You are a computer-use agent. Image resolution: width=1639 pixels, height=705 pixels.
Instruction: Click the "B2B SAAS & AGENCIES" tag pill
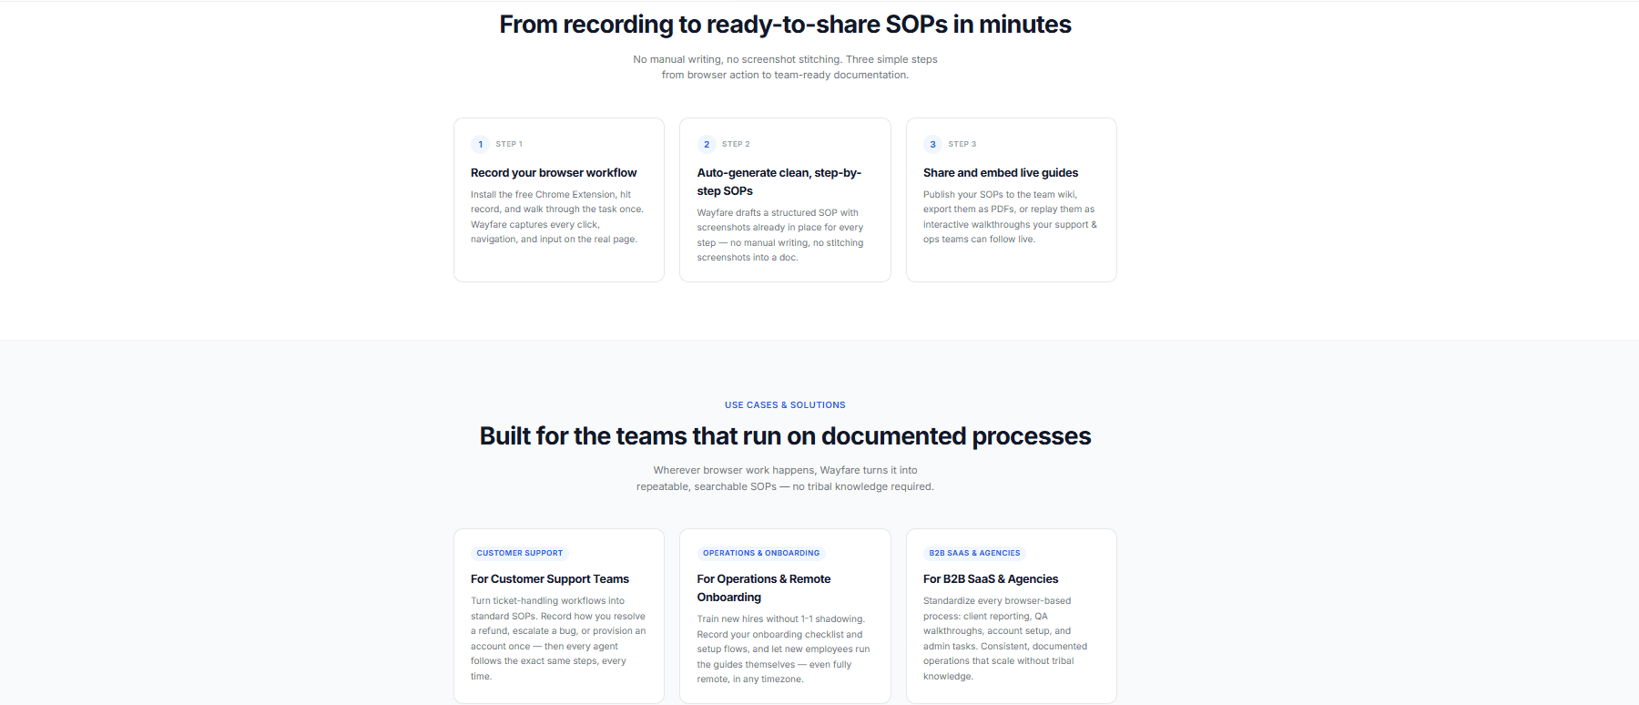pyautogui.click(x=974, y=553)
